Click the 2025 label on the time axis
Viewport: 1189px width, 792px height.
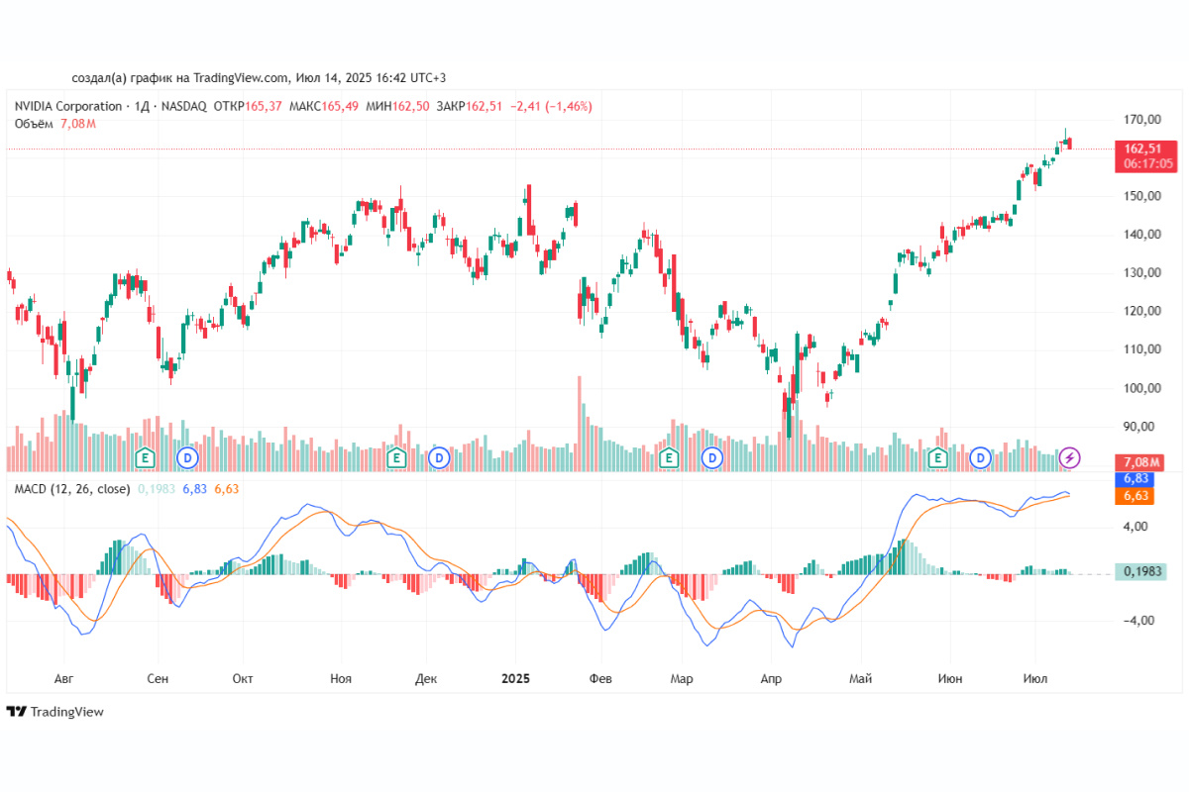pos(514,679)
